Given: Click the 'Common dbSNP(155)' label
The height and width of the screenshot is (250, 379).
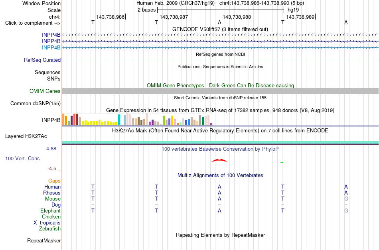Looking at the screenshot, I should click(x=35, y=103).
